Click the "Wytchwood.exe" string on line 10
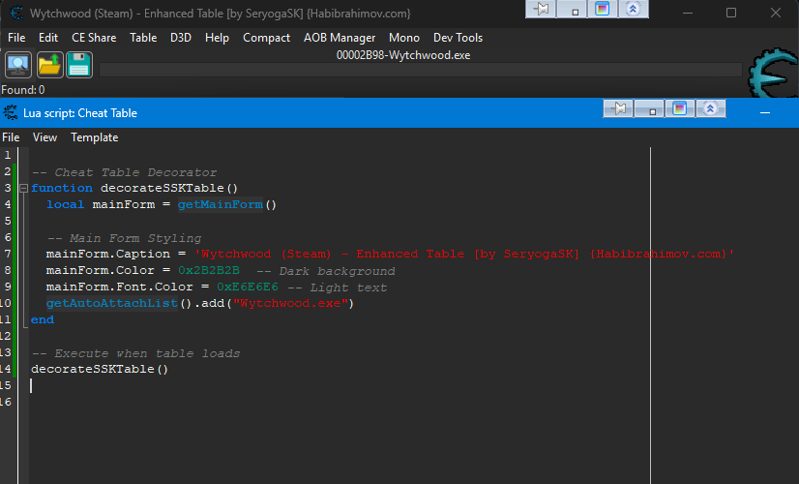Viewport: 799px width, 484px height. [290, 303]
